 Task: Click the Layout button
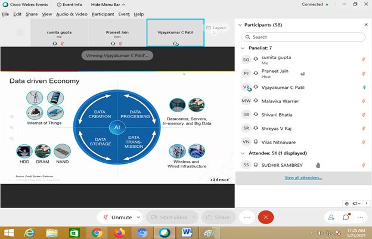pos(216,27)
